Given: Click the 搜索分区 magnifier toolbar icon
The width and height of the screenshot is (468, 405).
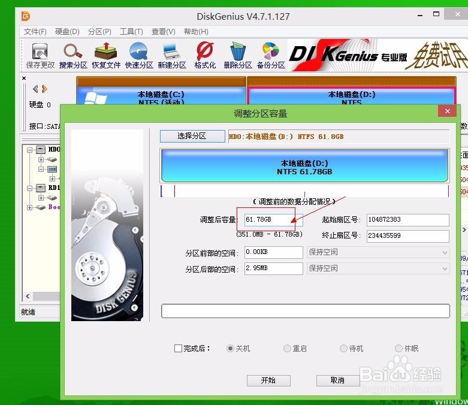Looking at the screenshot, I should (73, 55).
